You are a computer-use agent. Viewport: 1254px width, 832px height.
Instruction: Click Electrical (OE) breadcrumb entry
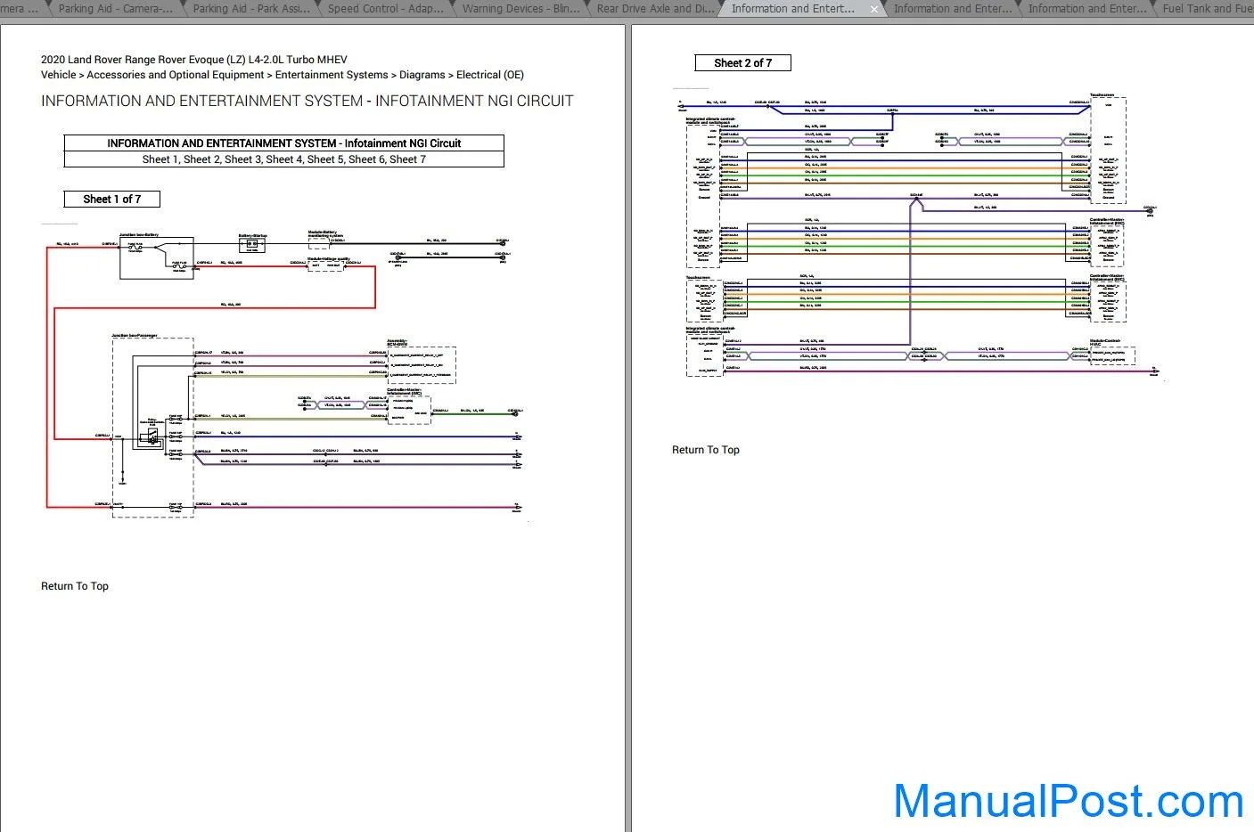pos(490,75)
